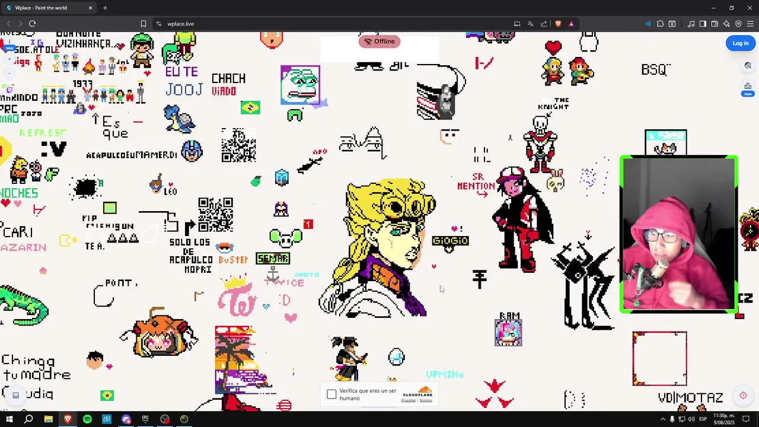Open the Windows Start menu
759x427 pixels.
(9, 419)
